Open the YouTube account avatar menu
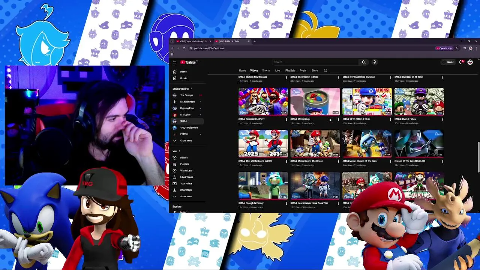This screenshot has height=270, width=480. click(470, 62)
